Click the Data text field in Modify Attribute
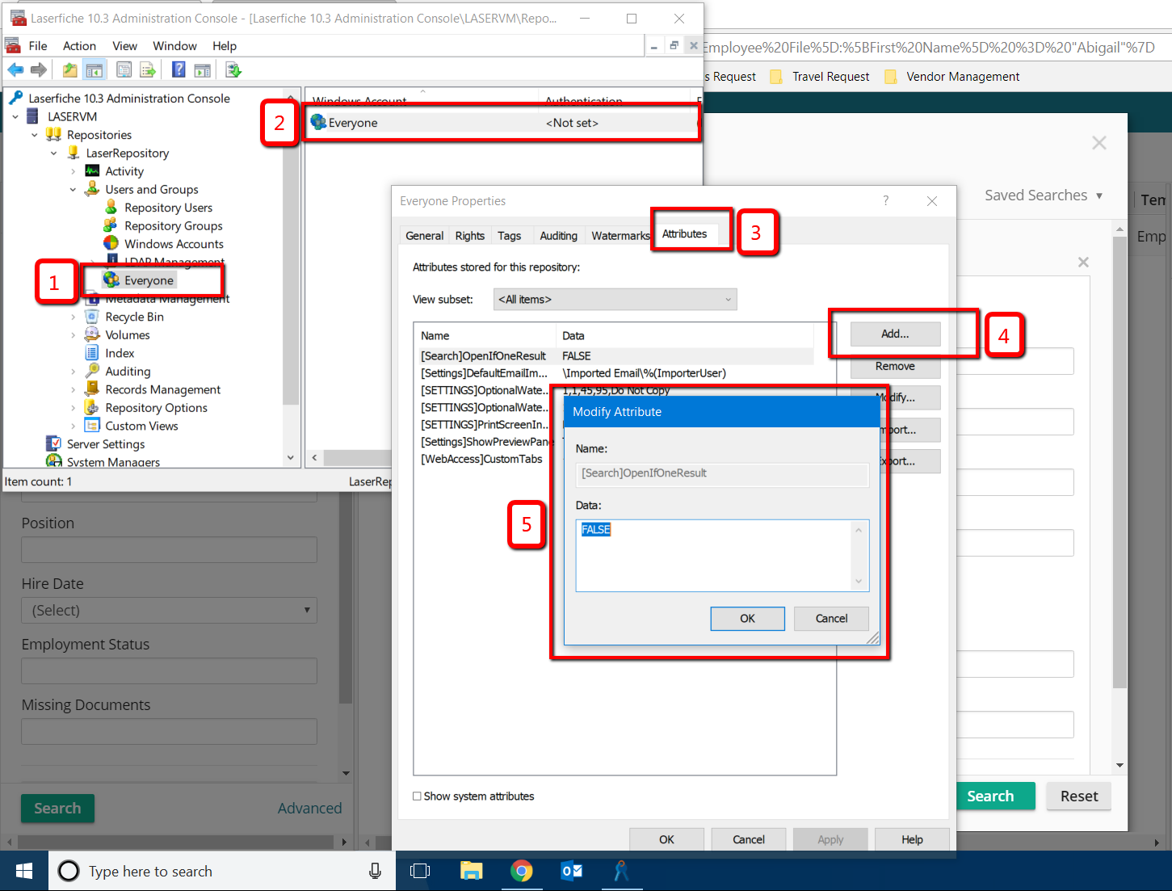This screenshot has height=891, width=1172. point(722,555)
